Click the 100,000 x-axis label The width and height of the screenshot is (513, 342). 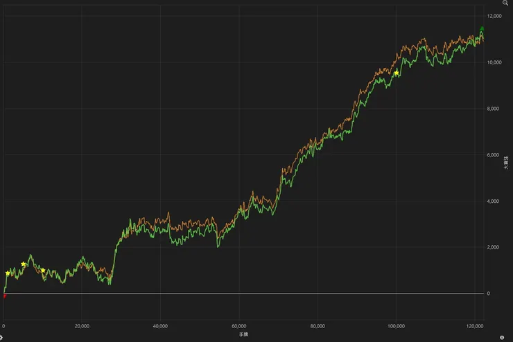396,326
